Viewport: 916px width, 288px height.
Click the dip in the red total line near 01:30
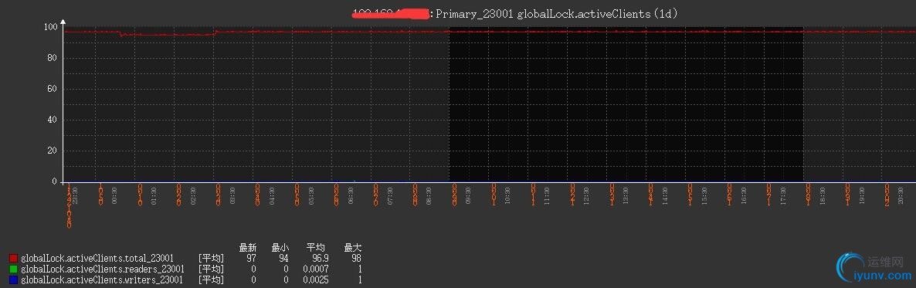168,35
